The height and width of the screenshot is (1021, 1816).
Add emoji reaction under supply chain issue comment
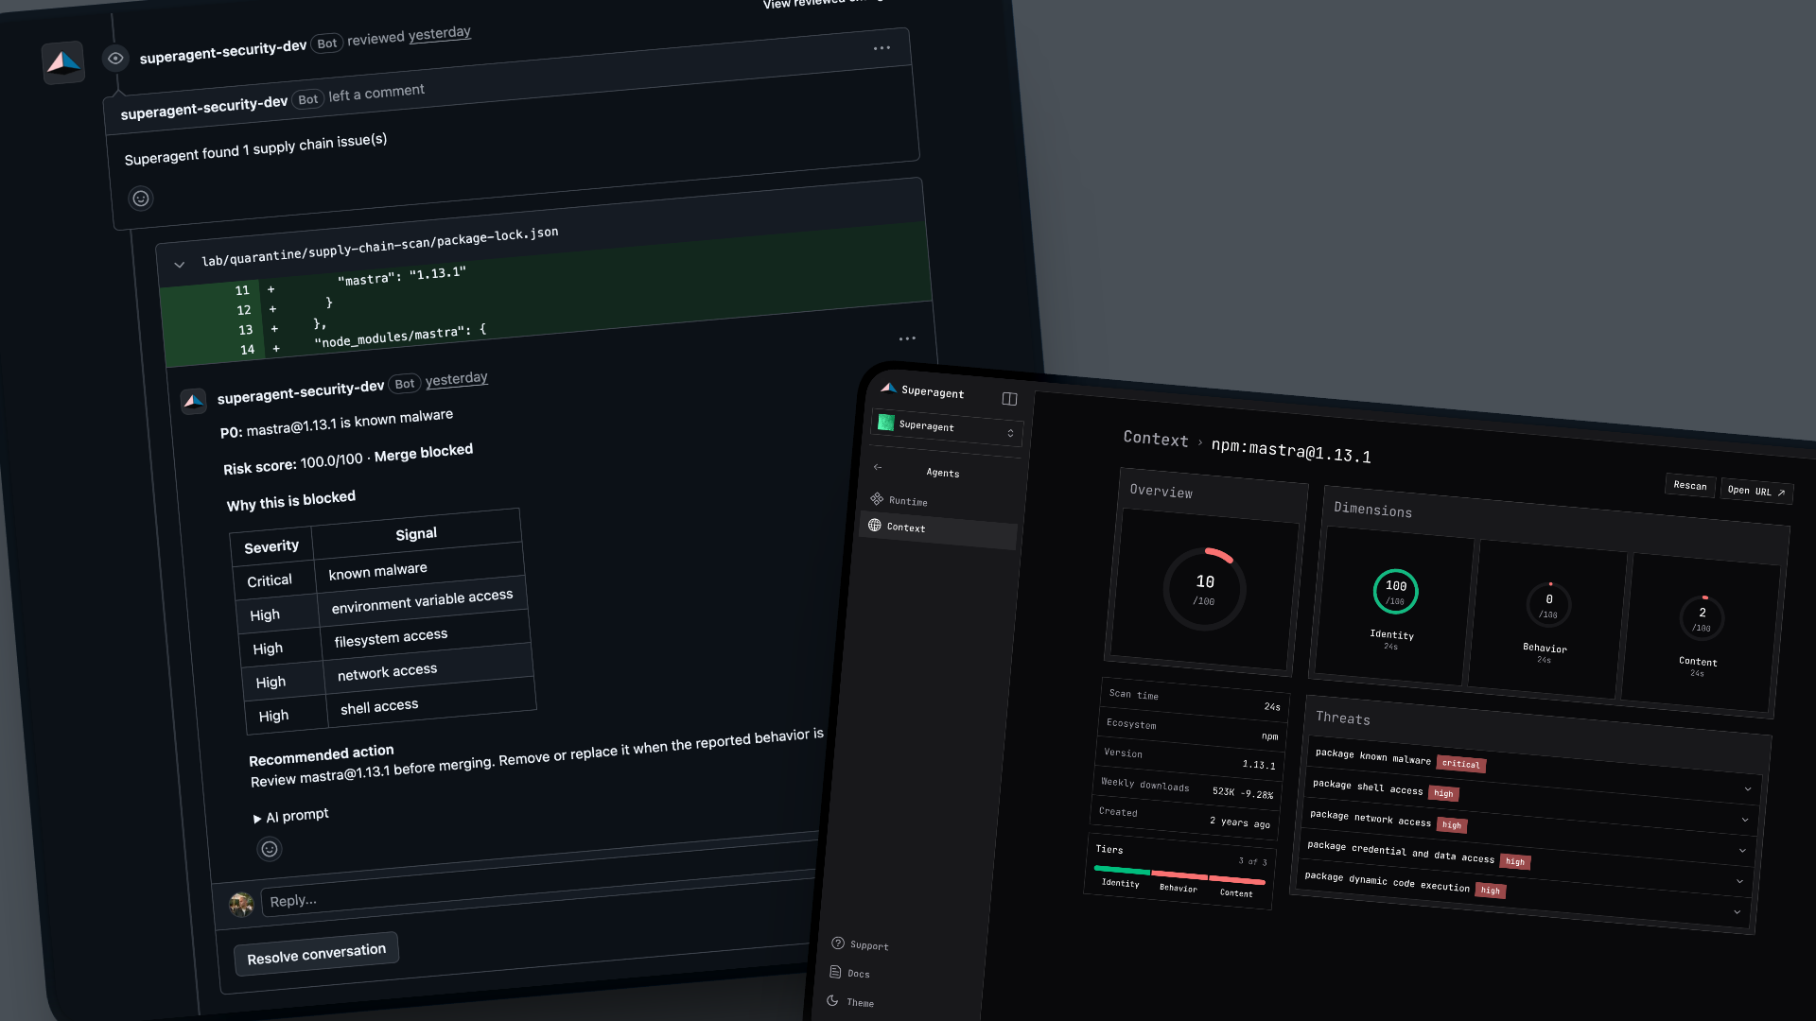tap(141, 199)
